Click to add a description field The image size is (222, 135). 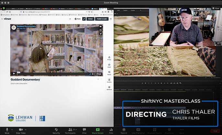[19, 83]
